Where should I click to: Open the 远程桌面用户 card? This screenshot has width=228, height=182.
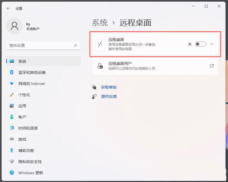point(155,66)
